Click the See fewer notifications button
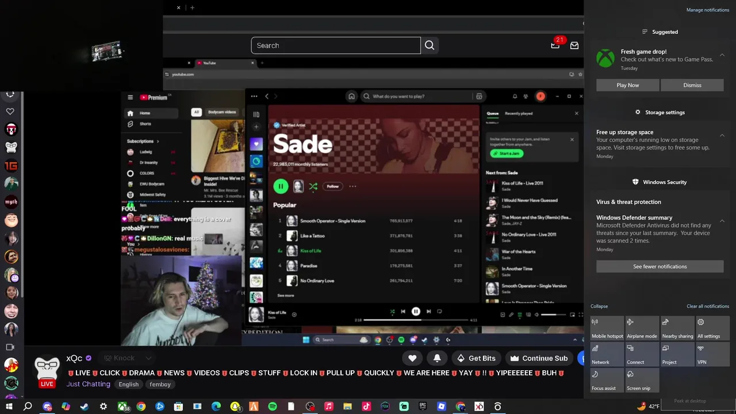Image resolution: width=736 pixels, height=414 pixels. pos(660,267)
